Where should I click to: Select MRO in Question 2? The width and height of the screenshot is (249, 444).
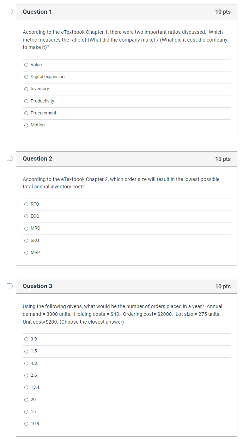(26, 228)
